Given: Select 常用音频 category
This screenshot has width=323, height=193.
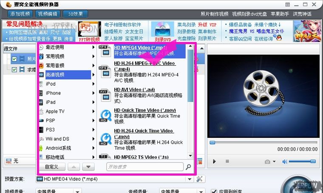Looking at the screenshot, I should pos(55,65).
